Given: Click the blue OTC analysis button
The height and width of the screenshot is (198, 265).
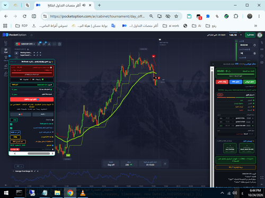Looking at the screenshot, I should click(236, 82).
